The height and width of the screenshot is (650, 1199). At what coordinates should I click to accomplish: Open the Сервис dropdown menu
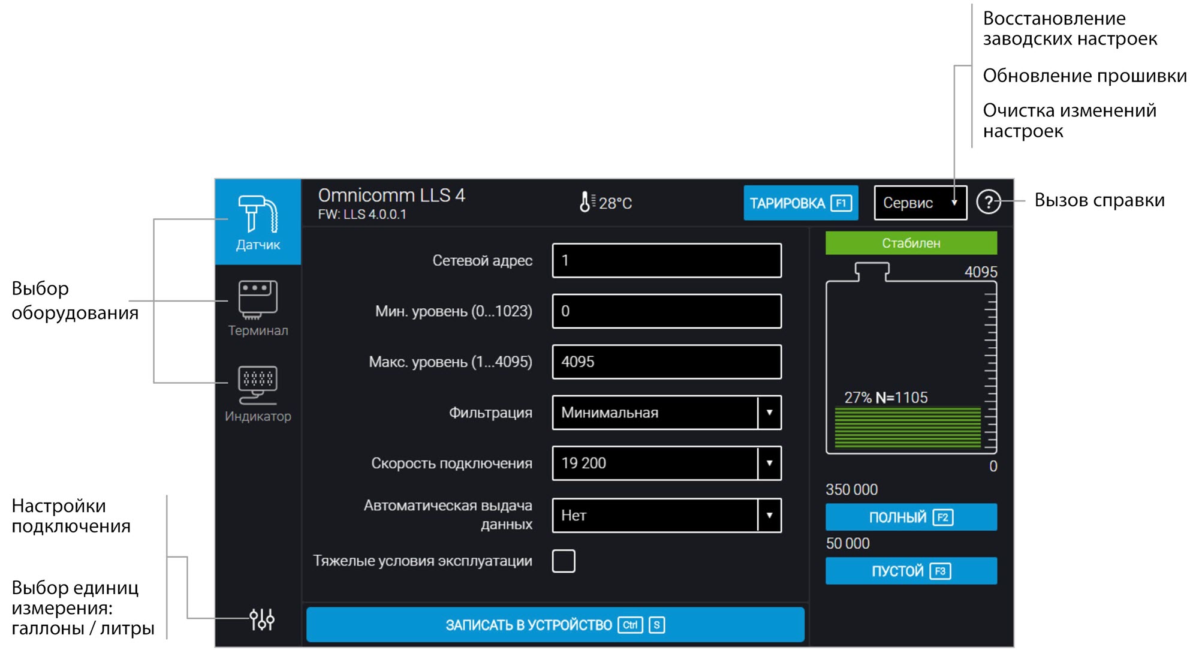(920, 203)
